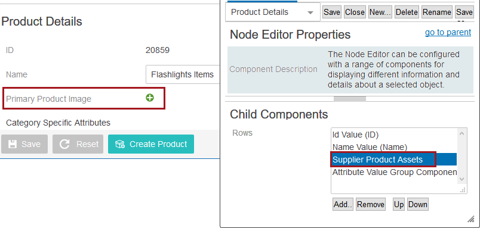Grab the resize handle at dialog corner

pos(470,219)
